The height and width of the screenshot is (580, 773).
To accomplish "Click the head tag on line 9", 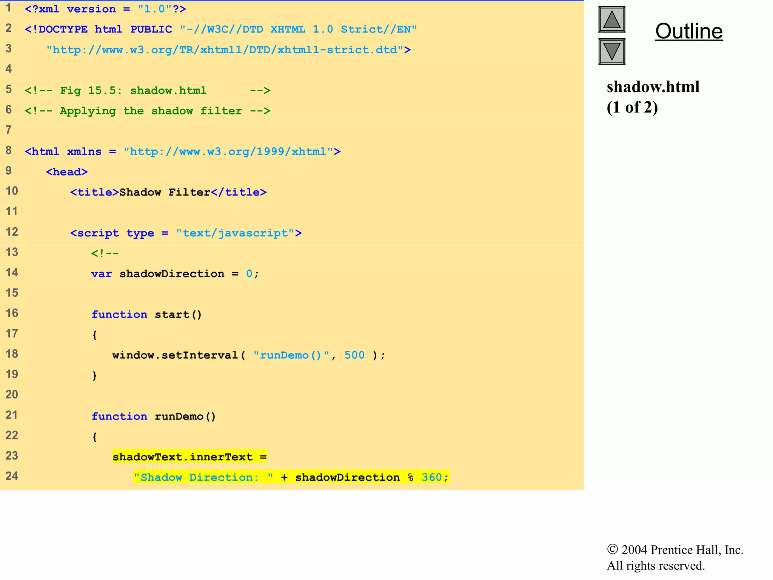I will (x=67, y=172).
